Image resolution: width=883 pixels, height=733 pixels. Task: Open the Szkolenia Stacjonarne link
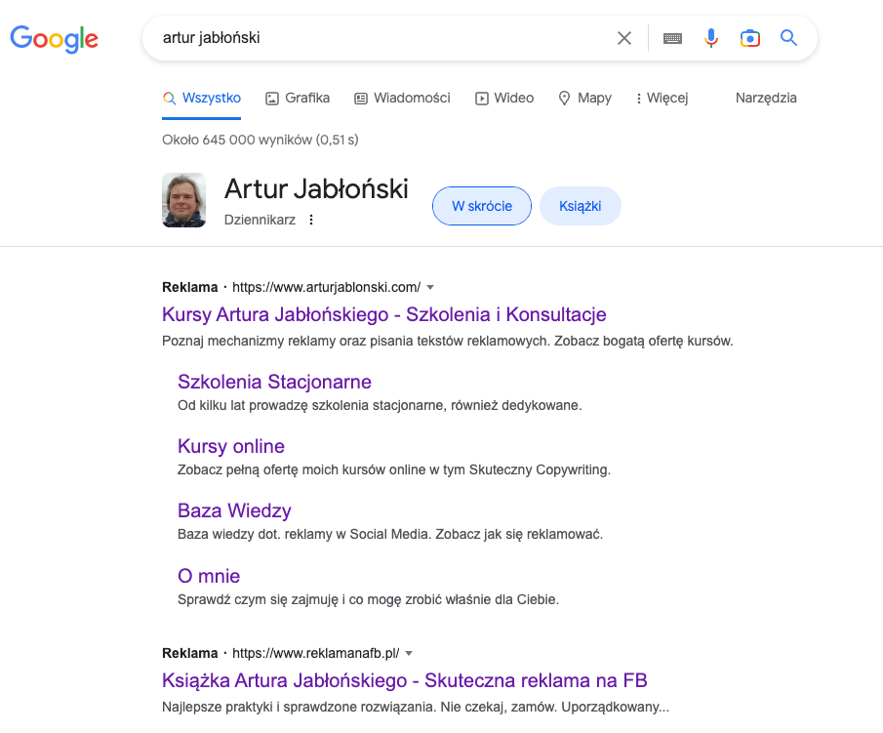(x=274, y=382)
